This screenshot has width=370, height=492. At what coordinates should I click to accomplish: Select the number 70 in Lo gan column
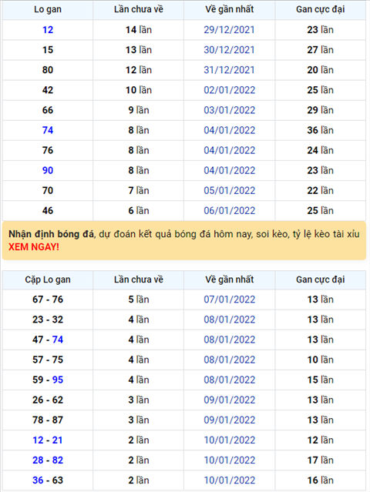pyautogui.click(x=48, y=190)
